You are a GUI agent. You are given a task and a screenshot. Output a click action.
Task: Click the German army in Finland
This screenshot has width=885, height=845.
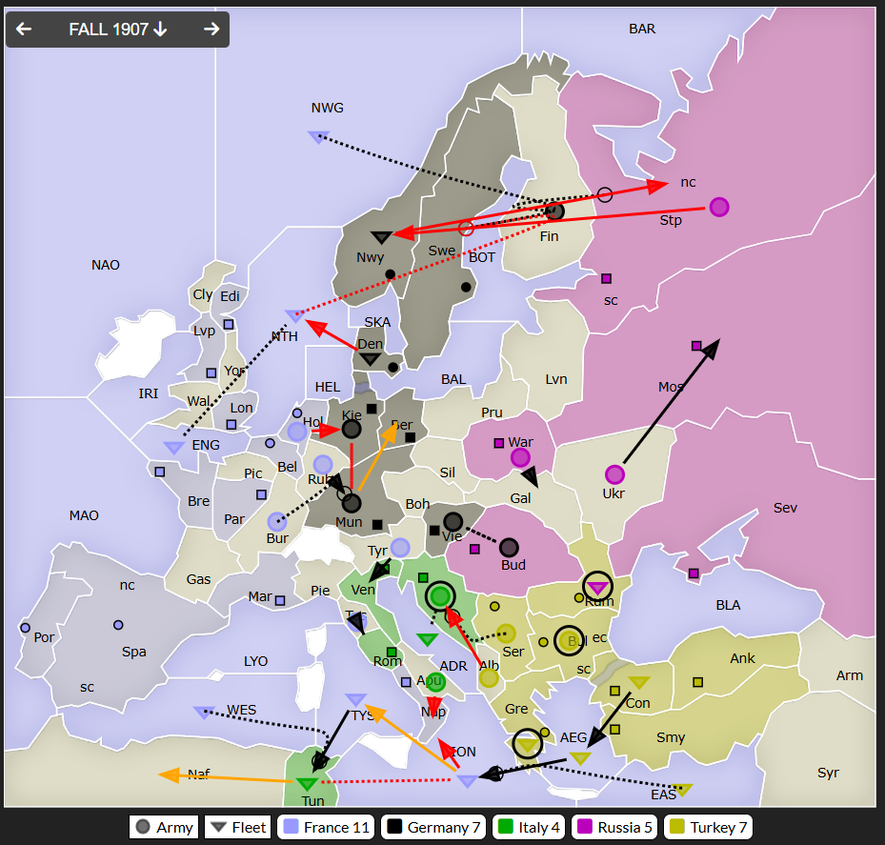[555, 211]
